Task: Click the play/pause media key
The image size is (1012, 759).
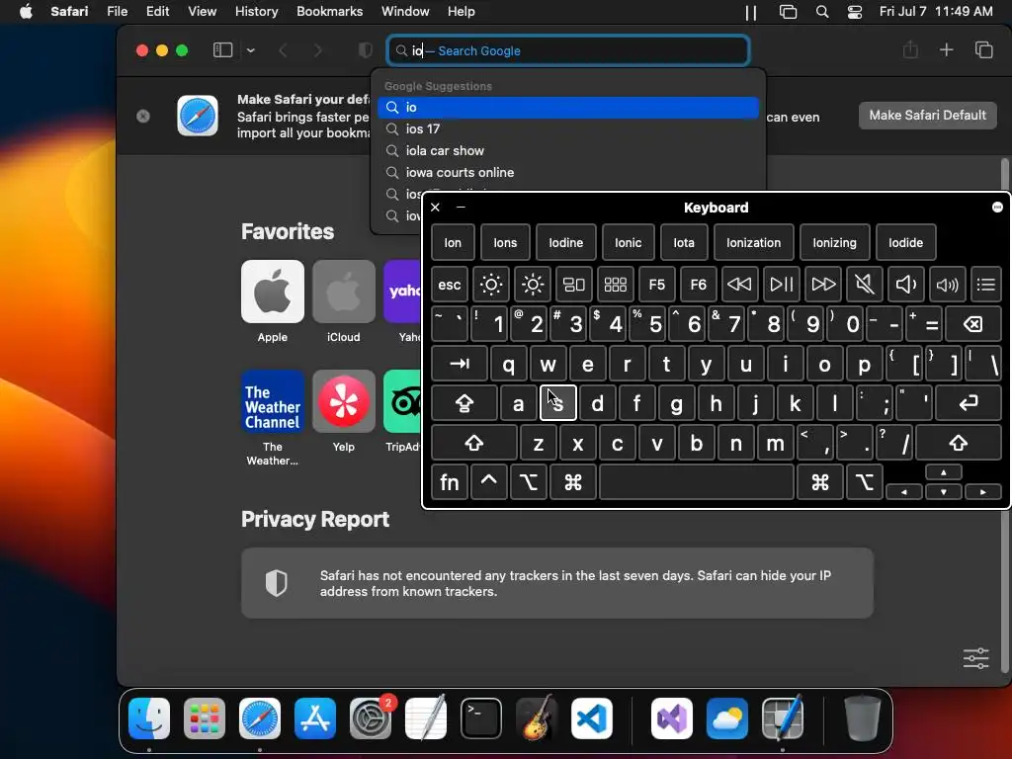Action: 781,285
